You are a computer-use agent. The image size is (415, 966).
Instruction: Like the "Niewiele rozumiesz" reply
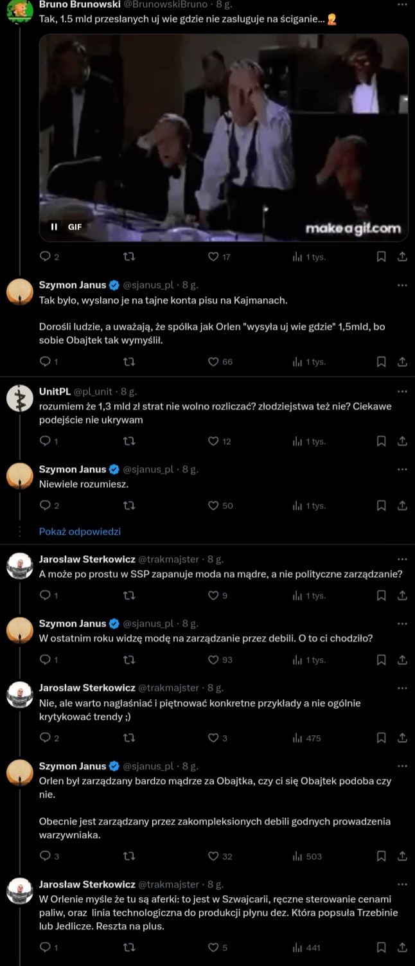[x=214, y=506]
